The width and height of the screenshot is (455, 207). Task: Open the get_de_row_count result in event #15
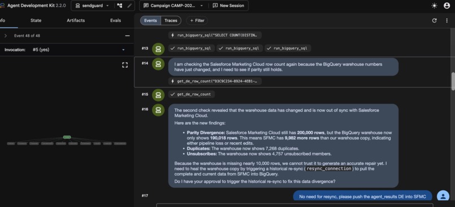[191, 94]
